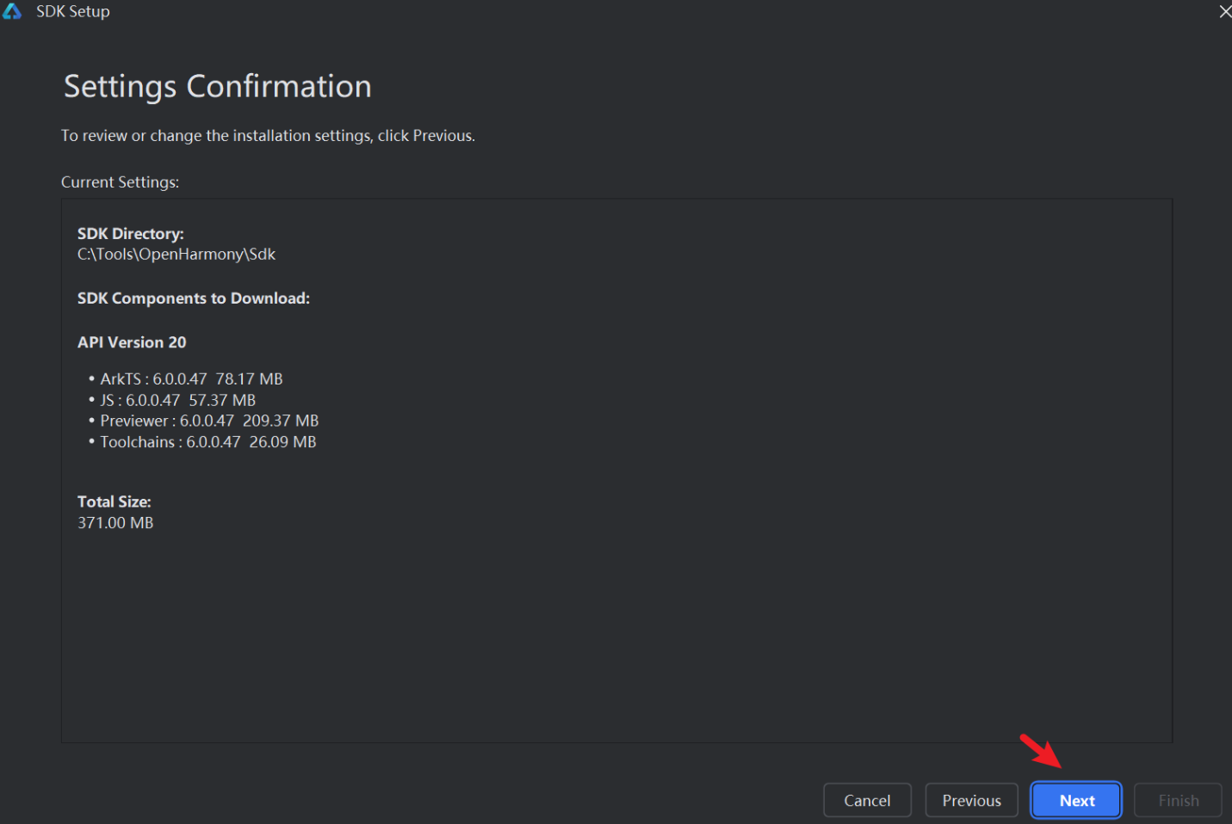Select the SDK directory path C:\Tools\OpenHarmony\Sdk

click(176, 255)
